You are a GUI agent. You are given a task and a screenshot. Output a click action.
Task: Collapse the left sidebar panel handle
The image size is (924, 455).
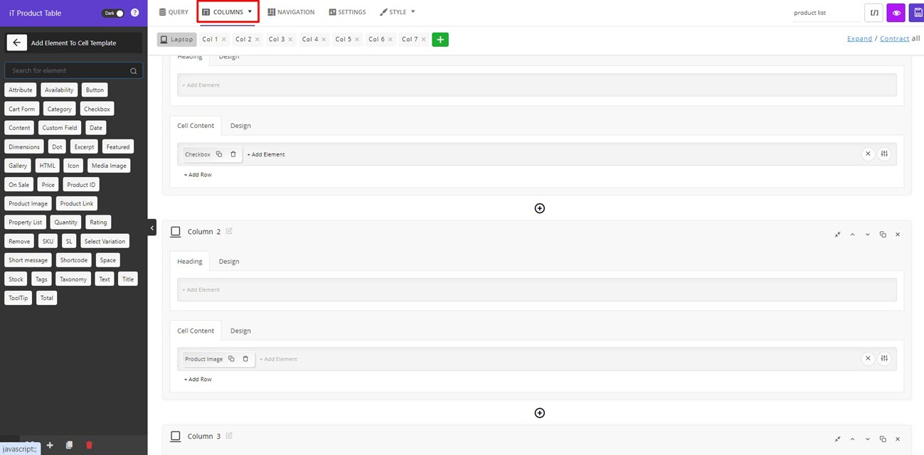coord(152,227)
